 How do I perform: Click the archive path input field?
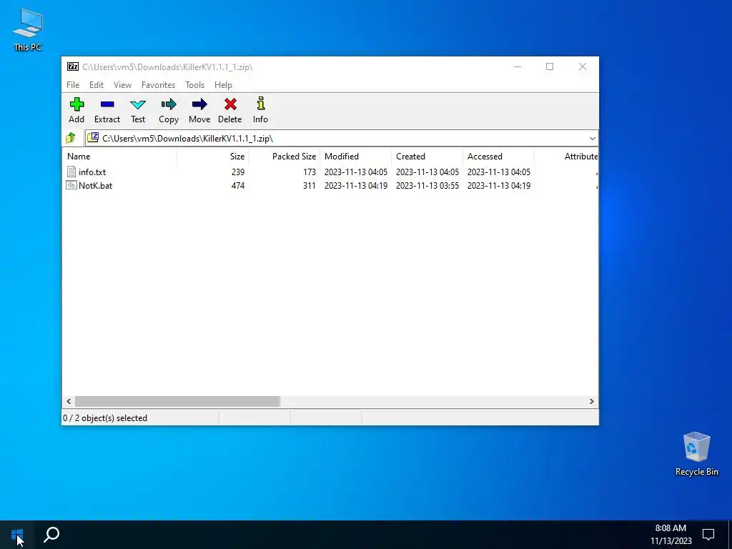point(341,138)
